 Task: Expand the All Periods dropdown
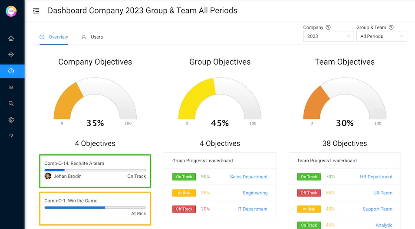point(382,36)
